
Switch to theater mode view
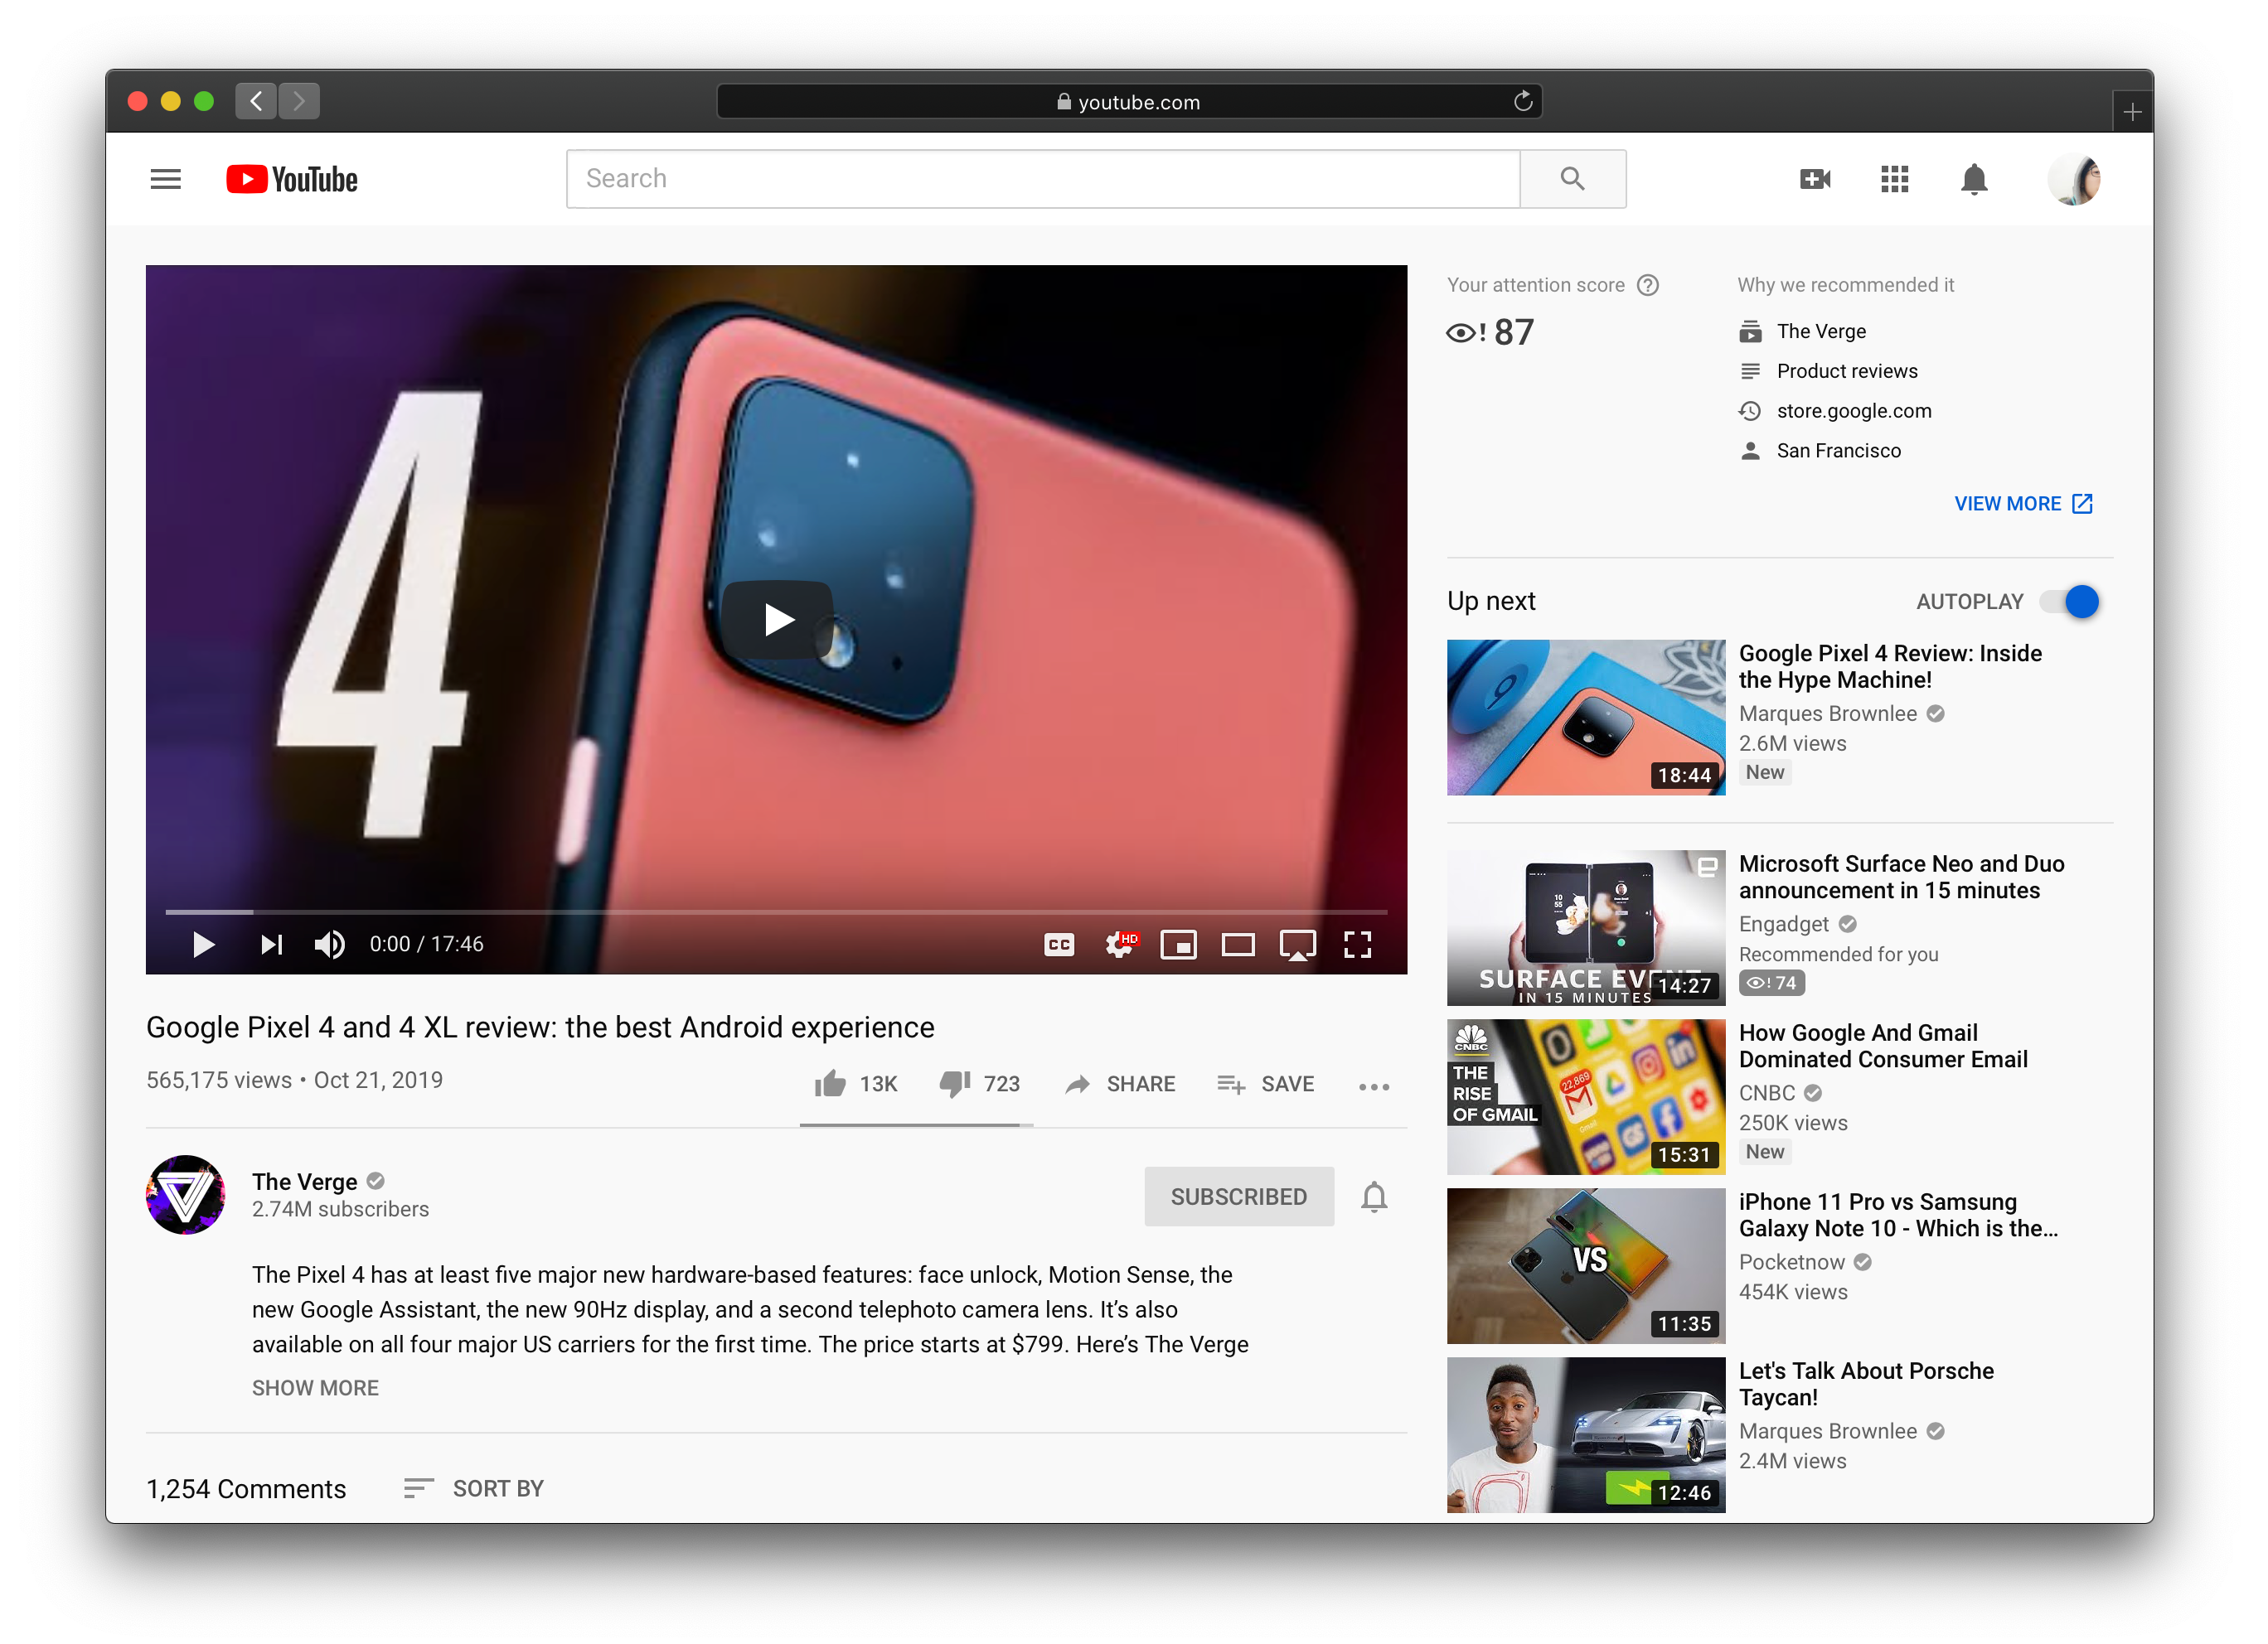[1237, 944]
